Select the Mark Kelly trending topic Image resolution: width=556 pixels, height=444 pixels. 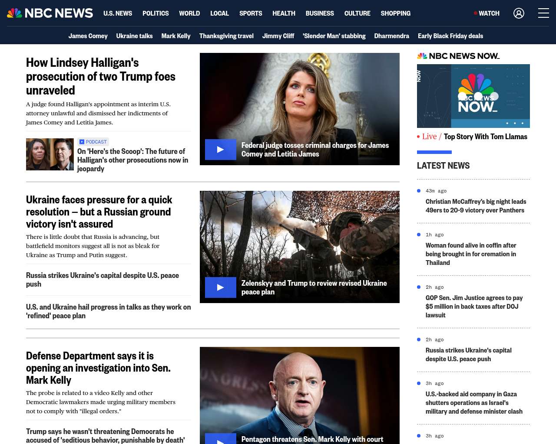coord(176,36)
